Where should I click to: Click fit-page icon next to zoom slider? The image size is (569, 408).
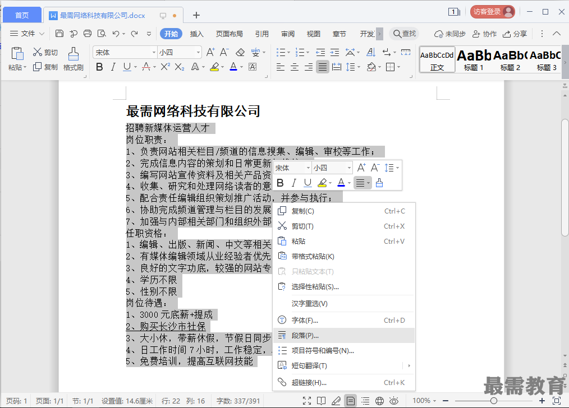pos(556,401)
